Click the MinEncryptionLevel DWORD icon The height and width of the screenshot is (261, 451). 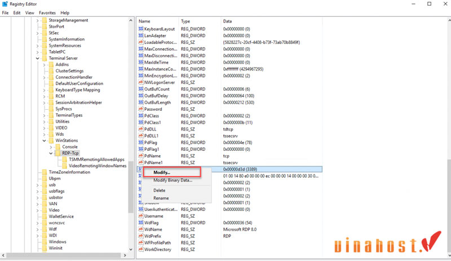[x=140, y=75]
